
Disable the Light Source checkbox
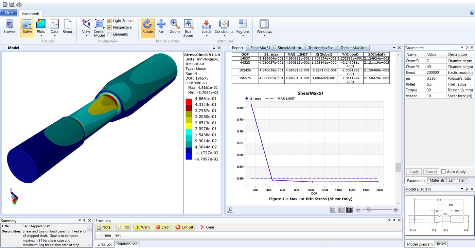pos(109,21)
